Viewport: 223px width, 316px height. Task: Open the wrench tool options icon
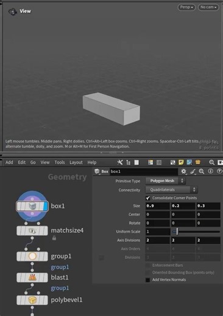pyautogui.click(x=120, y=162)
